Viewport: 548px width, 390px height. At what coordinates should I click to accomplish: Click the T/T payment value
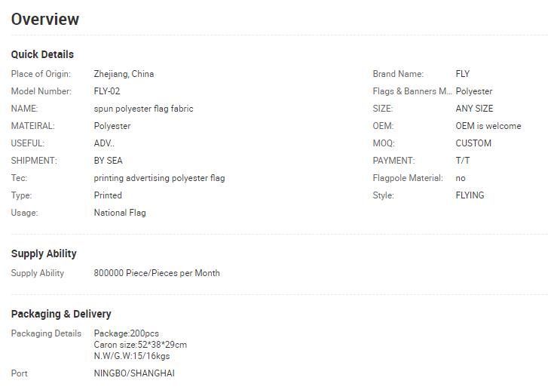(463, 161)
